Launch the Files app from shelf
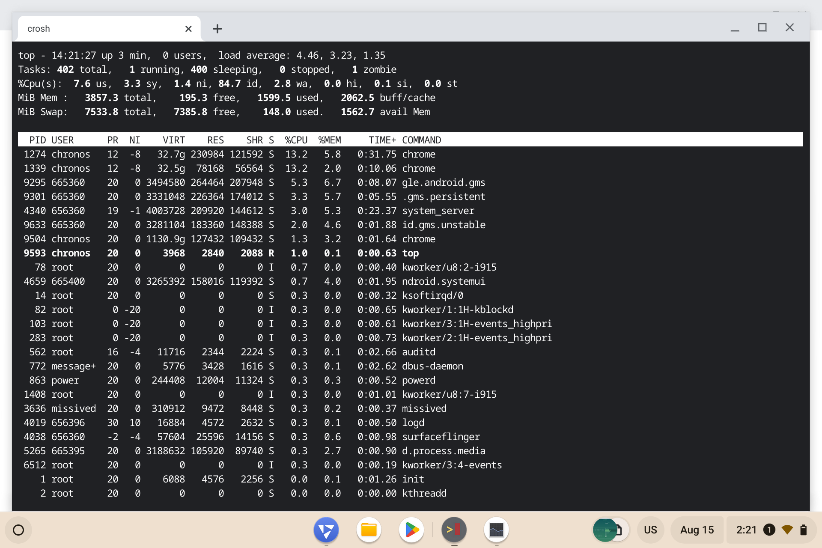 tap(369, 530)
